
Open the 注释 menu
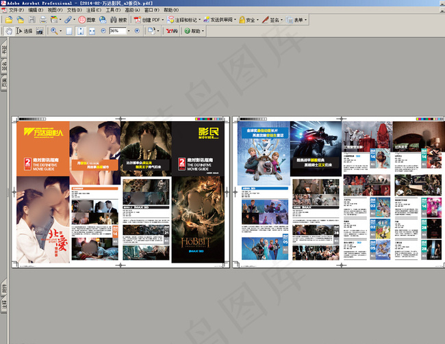pyautogui.click(x=94, y=10)
